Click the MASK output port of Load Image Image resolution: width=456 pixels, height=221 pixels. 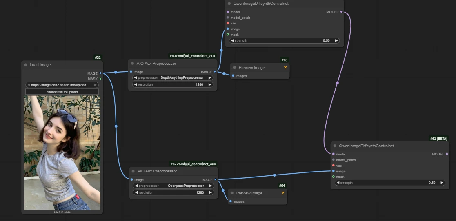point(100,79)
